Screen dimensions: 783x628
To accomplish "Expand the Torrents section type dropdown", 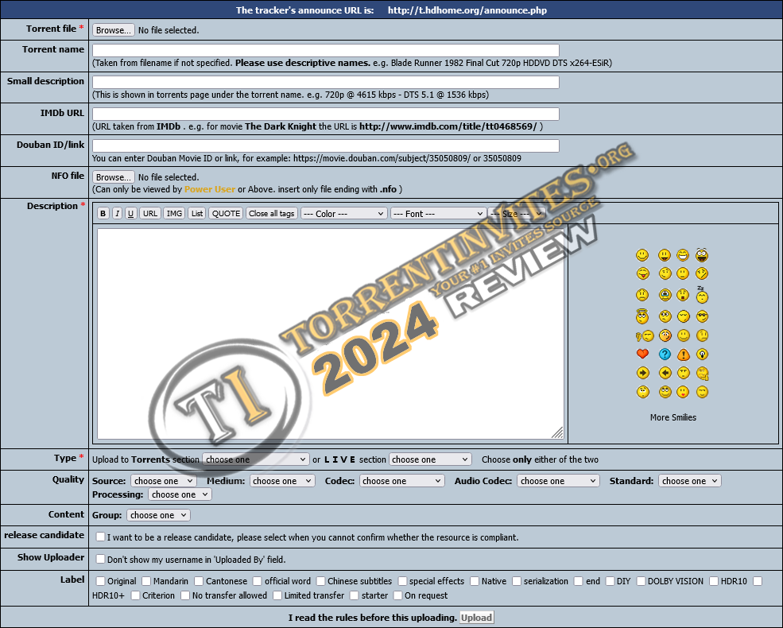I will (255, 459).
